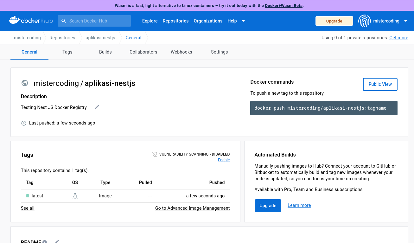414x243 pixels.
Task: Open the Explore menu
Action: (x=150, y=21)
